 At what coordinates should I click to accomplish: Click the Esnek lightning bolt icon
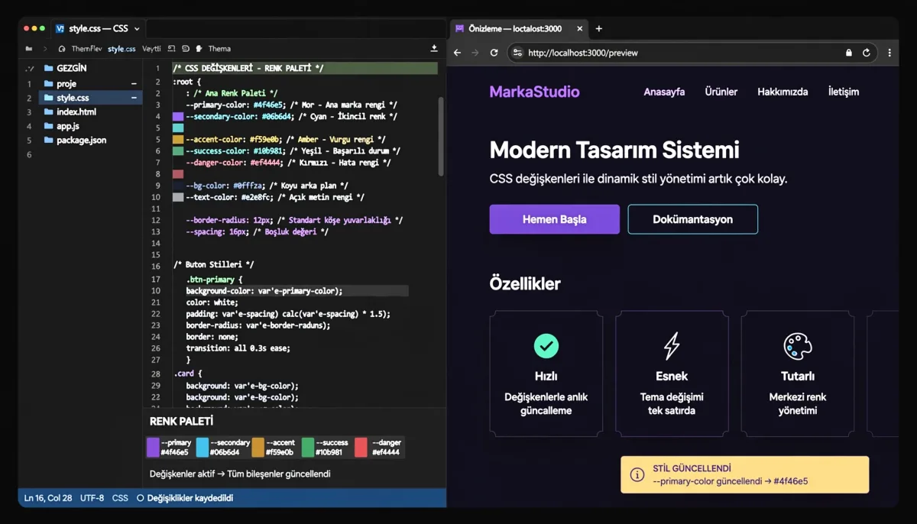click(x=672, y=346)
